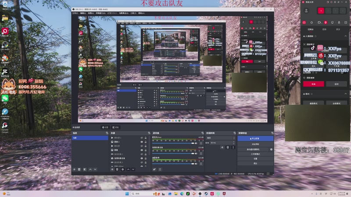Enable 工作室模式 studio mode button

[x=255, y=154]
